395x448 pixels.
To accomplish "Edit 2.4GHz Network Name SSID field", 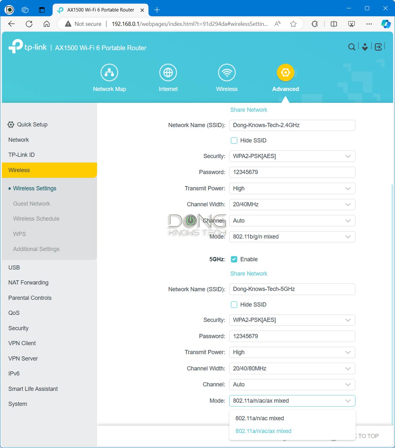I will click(x=292, y=125).
